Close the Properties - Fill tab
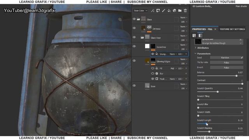The image size is (249, 140). 215,29
